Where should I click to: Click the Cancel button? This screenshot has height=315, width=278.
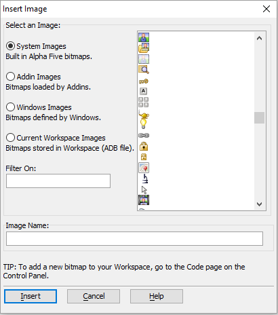94,296
